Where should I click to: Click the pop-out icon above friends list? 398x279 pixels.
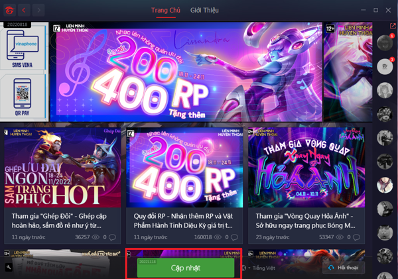tap(393, 26)
